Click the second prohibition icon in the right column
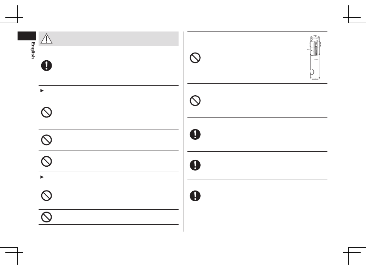This screenshot has width=366, height=270. coord(195,101)
